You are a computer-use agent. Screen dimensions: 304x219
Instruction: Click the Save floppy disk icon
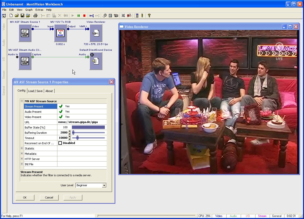click(22, 15)
